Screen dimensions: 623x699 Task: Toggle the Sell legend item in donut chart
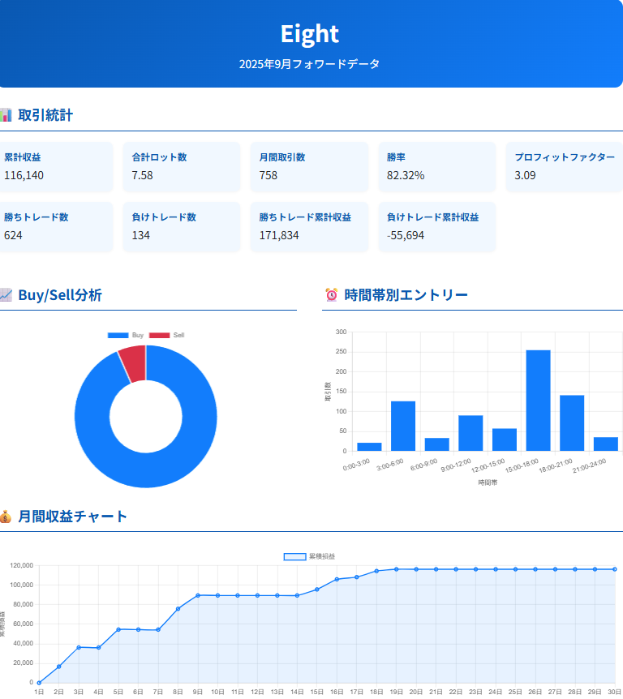pyautogui.click(x=167, y=335)
